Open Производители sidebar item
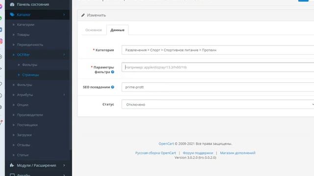 (30, 115)
